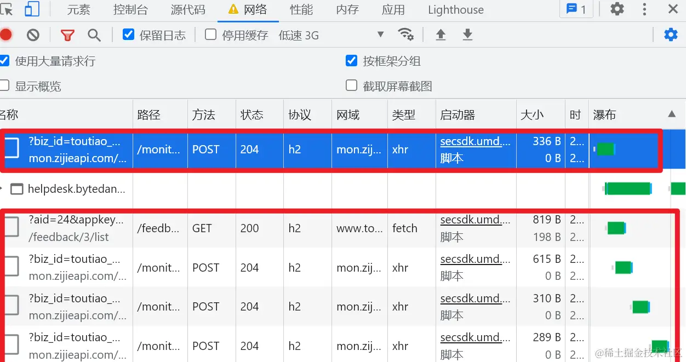Open Lighthouse tab

[456, 10]
